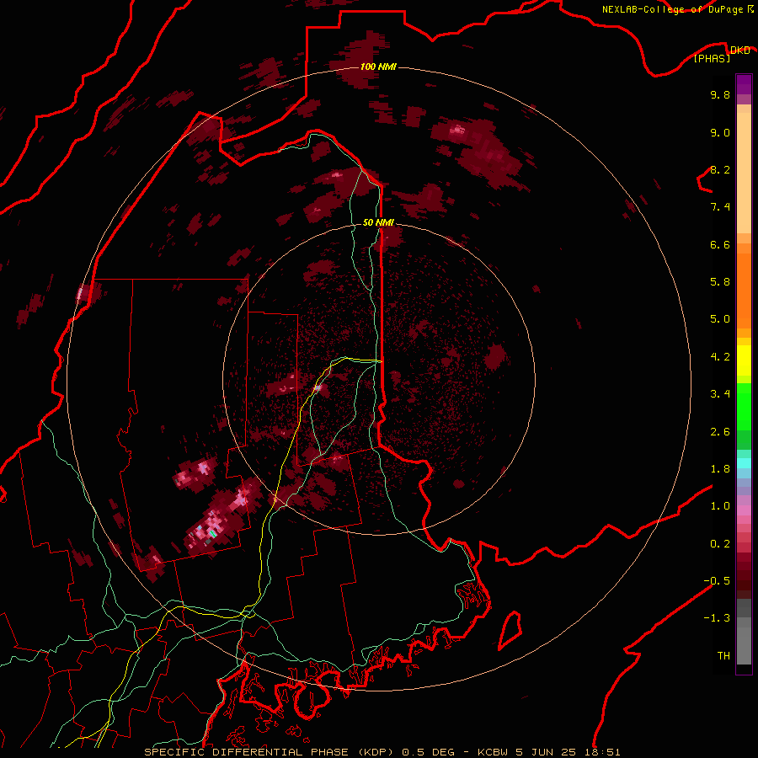
Task: Click the 9.8 scale value
Action: (720, 94)
